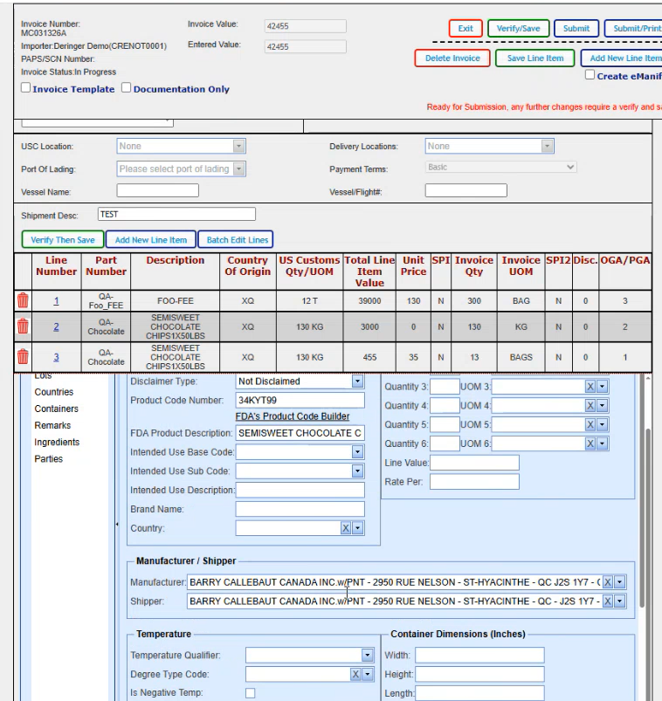Delete line 1 using trash icon
The image size is (662, 701).
pyautogui.click(x=23, y=300)
